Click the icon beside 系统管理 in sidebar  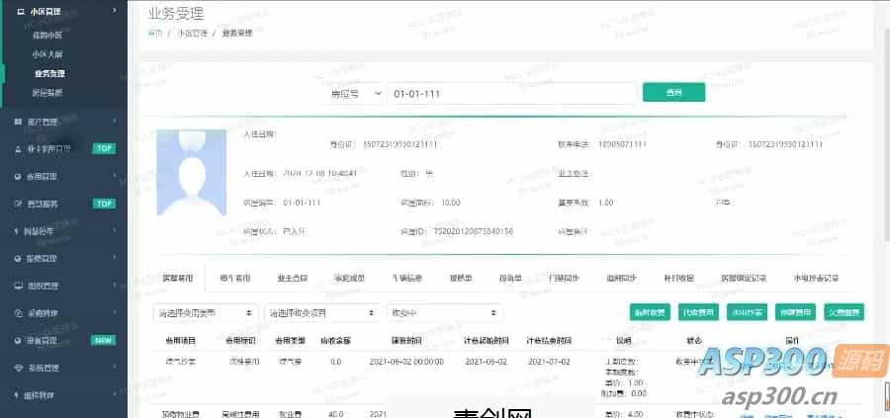click(x=17, y=368)
